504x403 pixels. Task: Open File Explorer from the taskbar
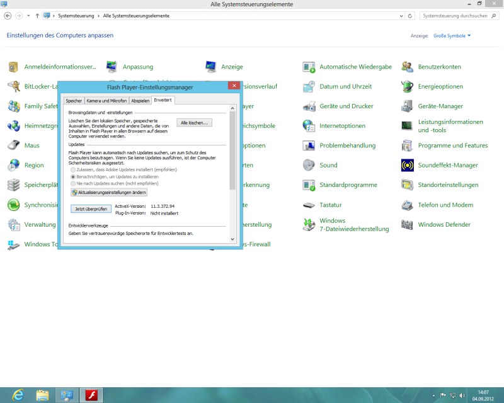pyautogui.click(x=42, y=395)
